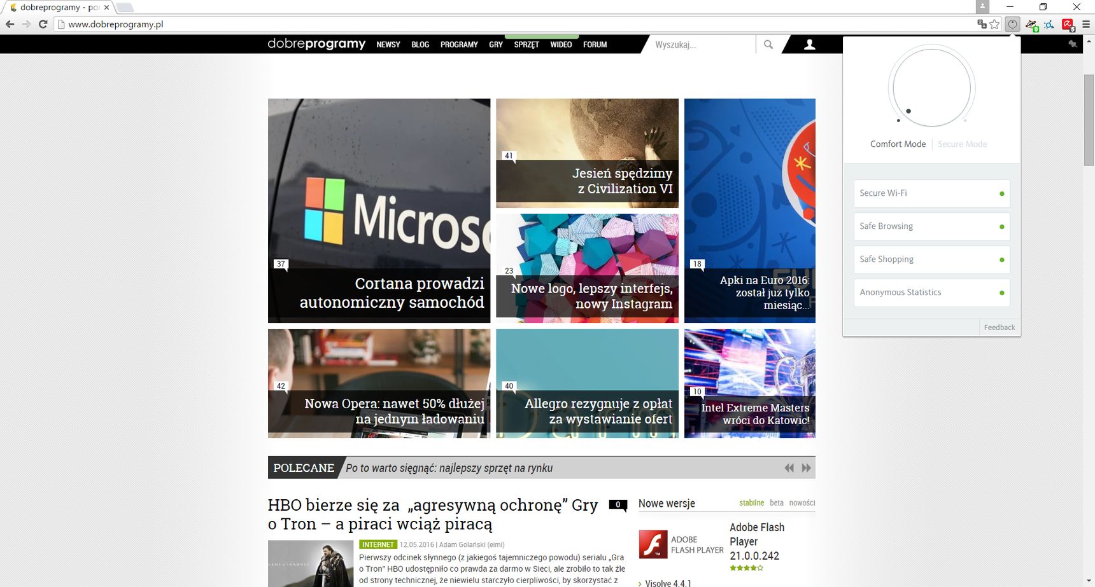Open FORUM menu item

point(595,45)
